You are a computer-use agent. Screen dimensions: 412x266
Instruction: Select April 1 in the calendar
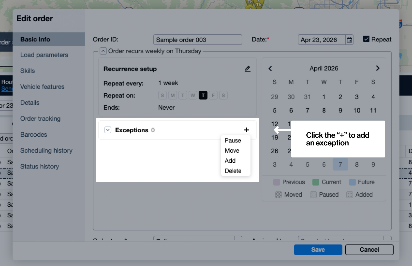324,97
